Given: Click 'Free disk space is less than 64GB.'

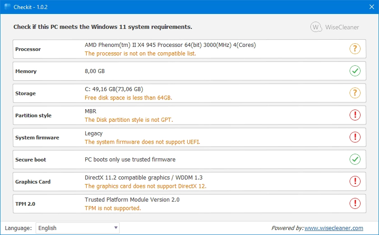Looking at the screenshot, I should pyautogui.click(x=128, y=97).
